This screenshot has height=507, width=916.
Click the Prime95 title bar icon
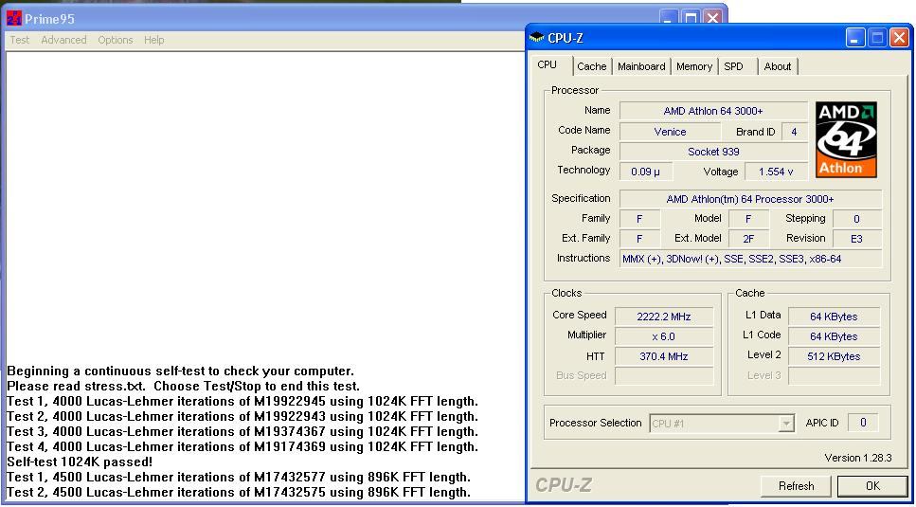pos(13,18)
